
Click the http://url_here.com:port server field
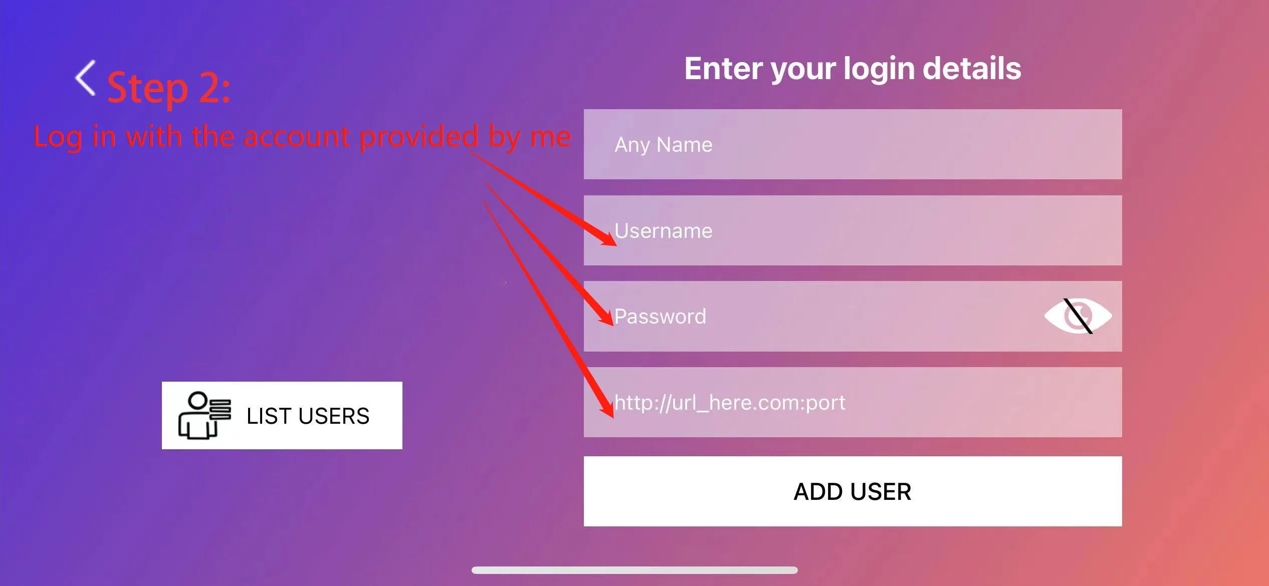pyautogui.click(x=853, y=402)
